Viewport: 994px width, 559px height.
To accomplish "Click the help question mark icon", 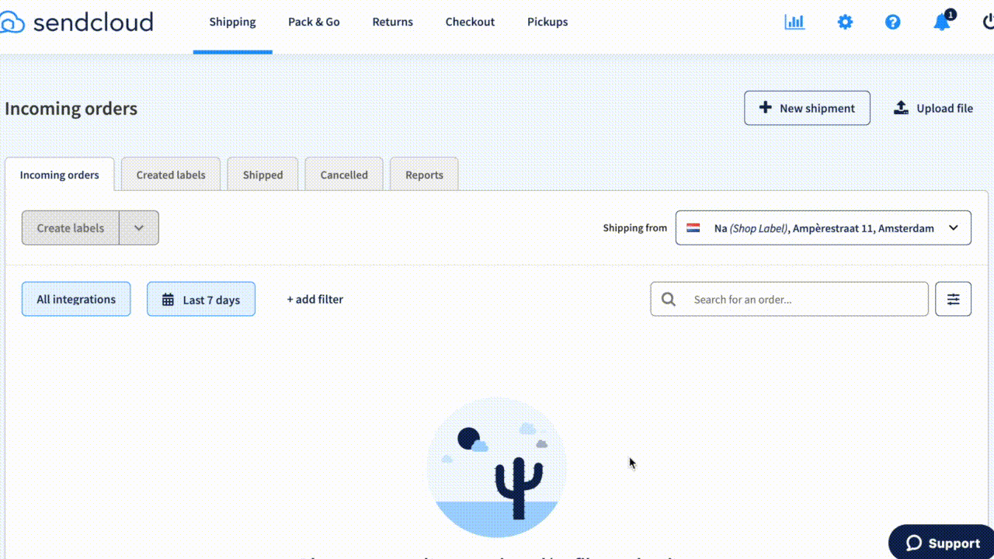I will coord(892,22).
